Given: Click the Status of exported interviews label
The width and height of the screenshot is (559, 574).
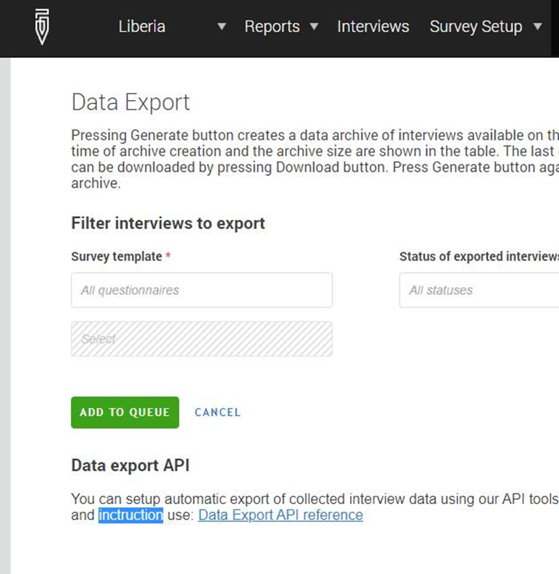Looking at the screenshot, I should click(x=479, y=257).
